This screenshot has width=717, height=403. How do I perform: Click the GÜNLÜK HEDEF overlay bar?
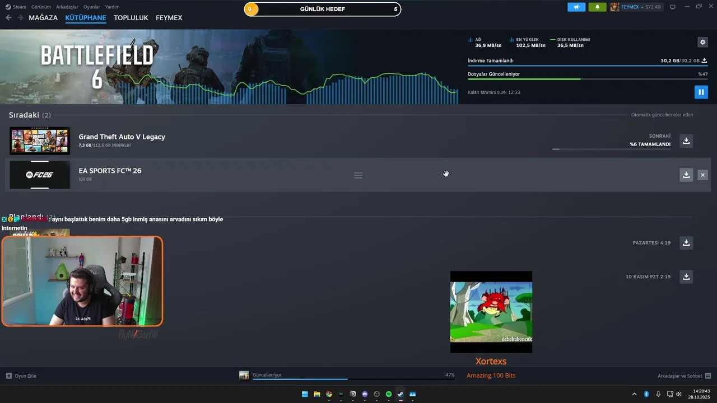323,9
